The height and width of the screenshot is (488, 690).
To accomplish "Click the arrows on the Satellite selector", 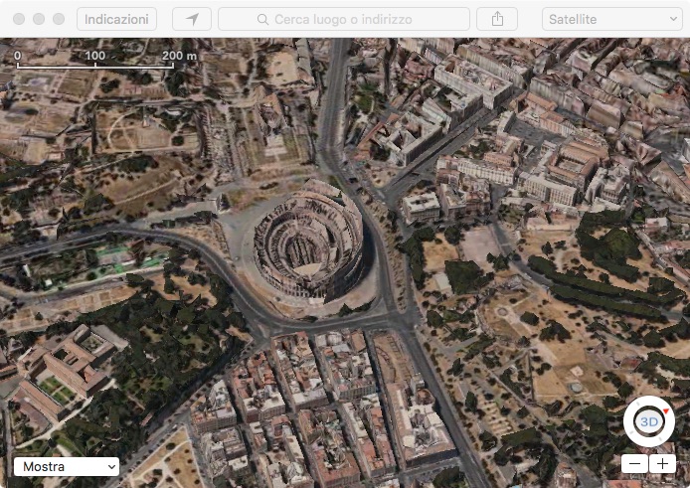I will (671, 19).
